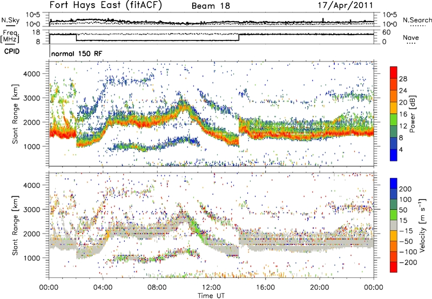Pick the light green segment of Power colorbar

[x=394, y=120]
